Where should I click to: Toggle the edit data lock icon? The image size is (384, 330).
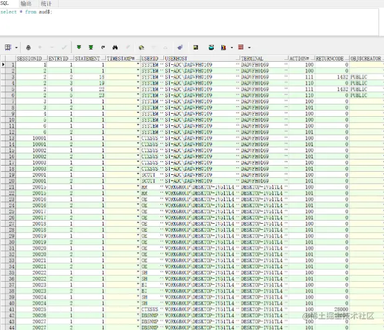28,48
